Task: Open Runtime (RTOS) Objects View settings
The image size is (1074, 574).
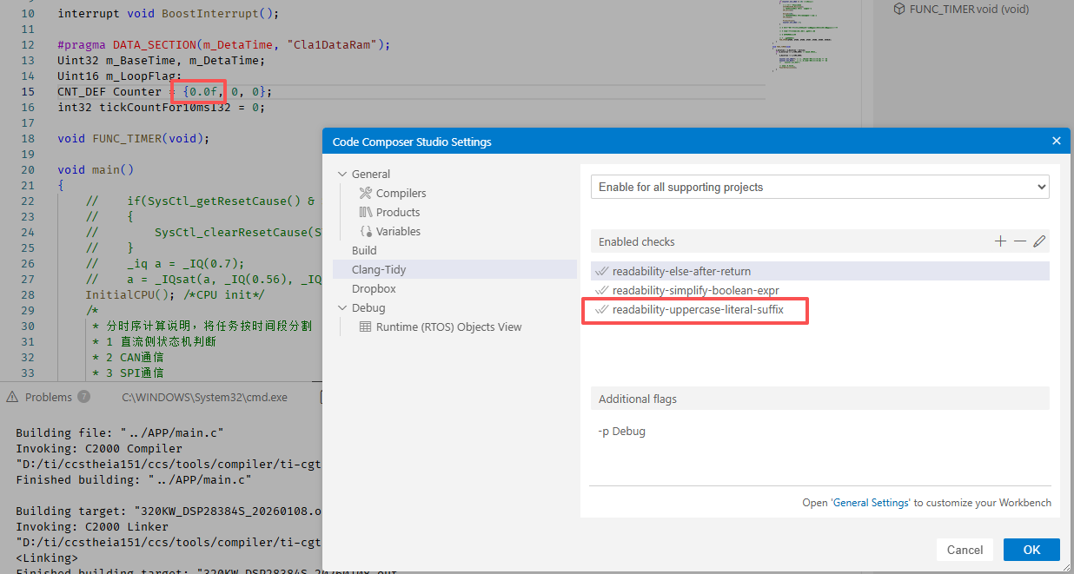Action: 448,327
